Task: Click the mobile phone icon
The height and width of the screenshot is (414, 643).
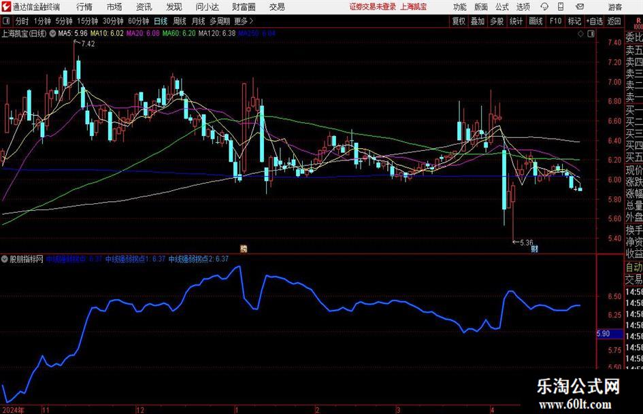Action: 561,7
